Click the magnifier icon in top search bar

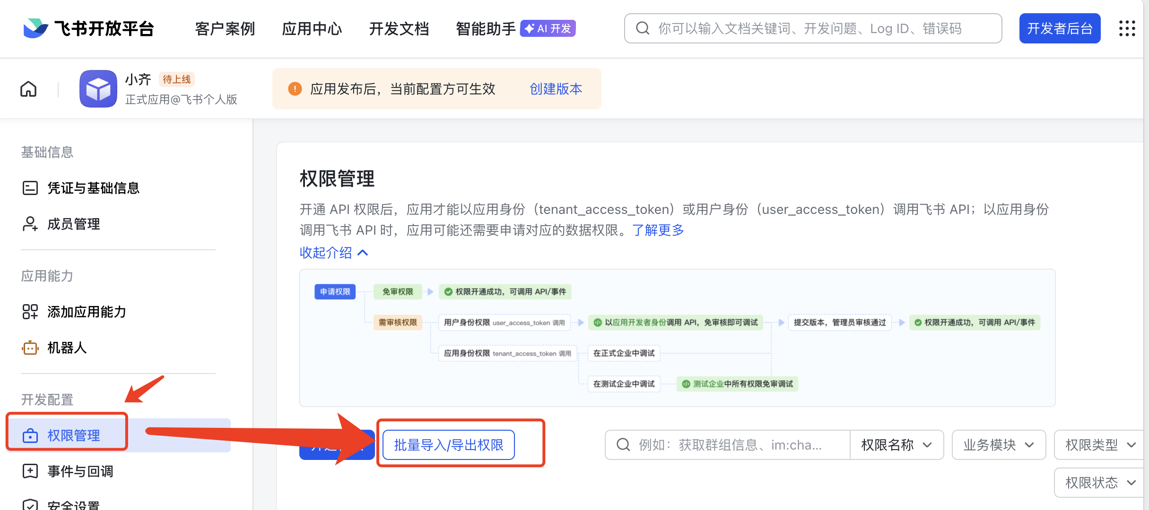[643, 28]
